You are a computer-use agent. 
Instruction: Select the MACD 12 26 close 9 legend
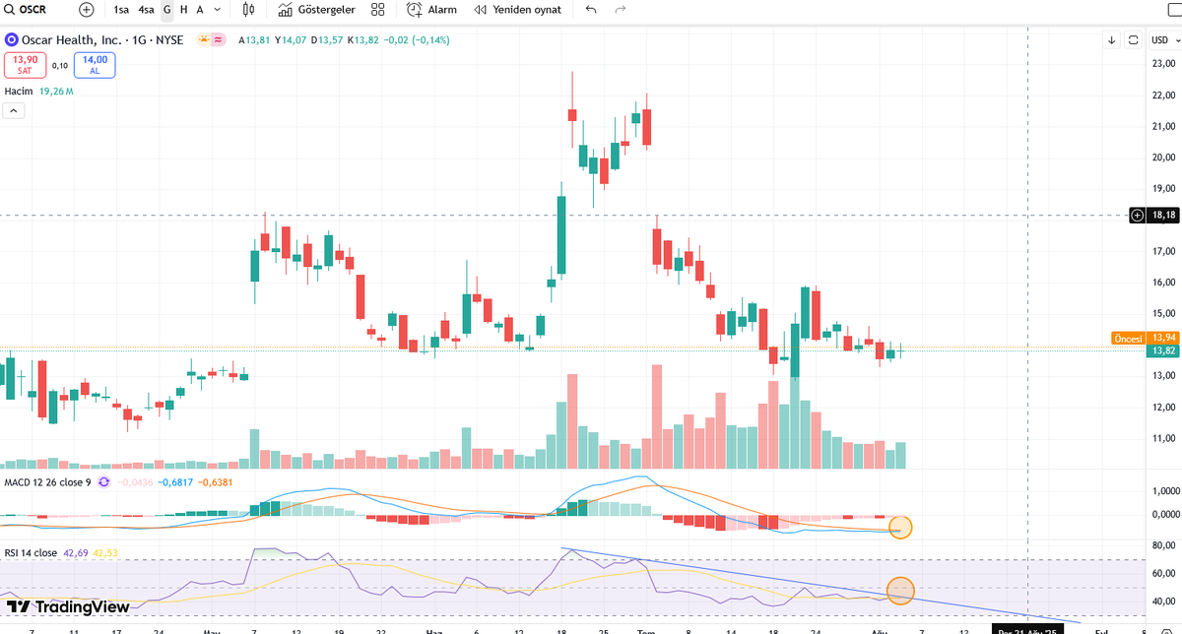coord(48,481)
